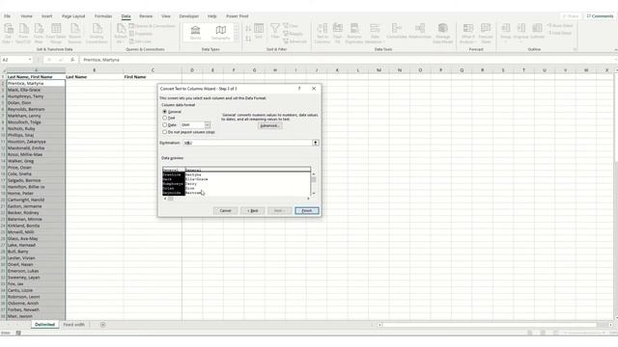
Task: Open Manage Data Model
Action: tap(443, 33)
